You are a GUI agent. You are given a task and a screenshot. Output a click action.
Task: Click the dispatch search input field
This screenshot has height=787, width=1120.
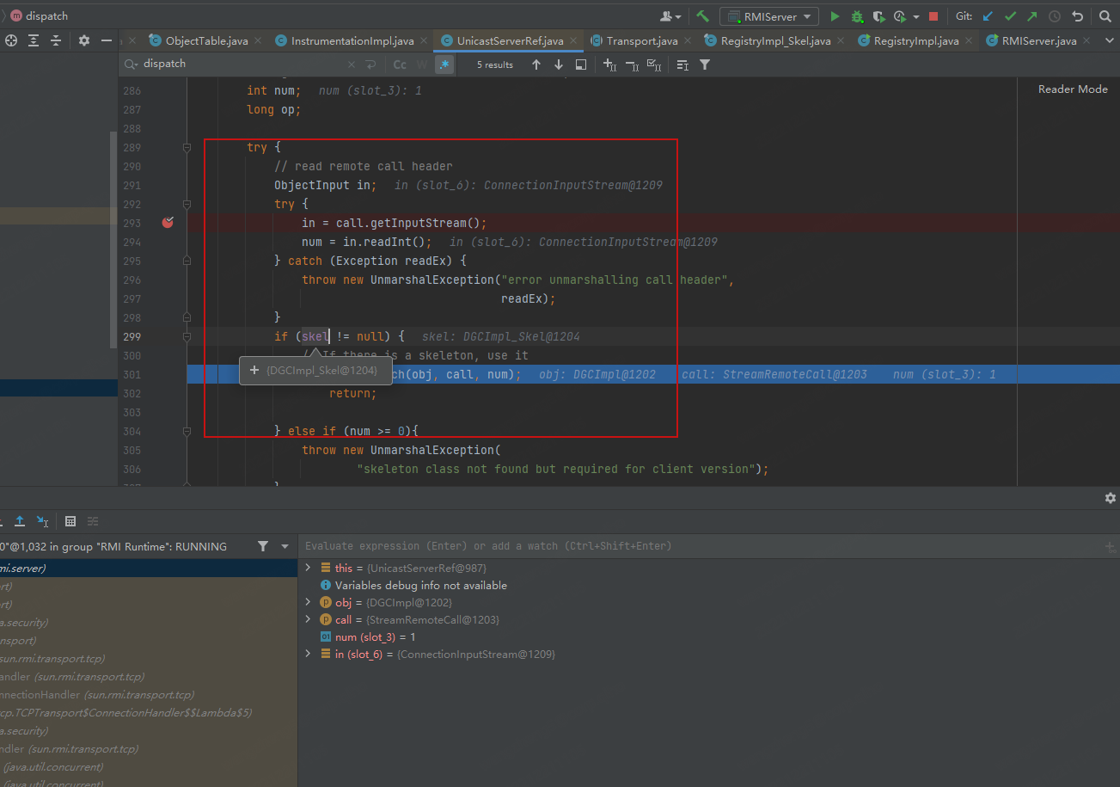(242, 65)
